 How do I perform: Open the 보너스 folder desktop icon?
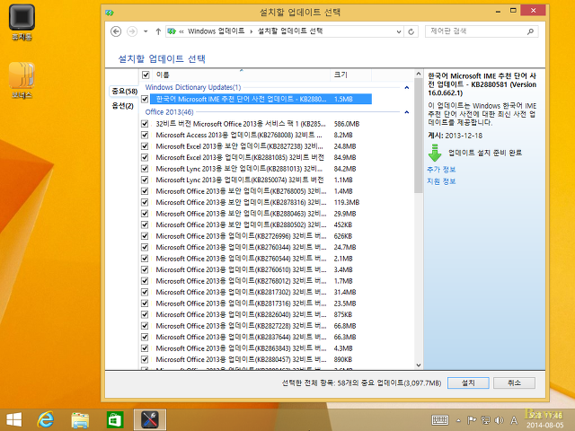[x=22, y=81]
